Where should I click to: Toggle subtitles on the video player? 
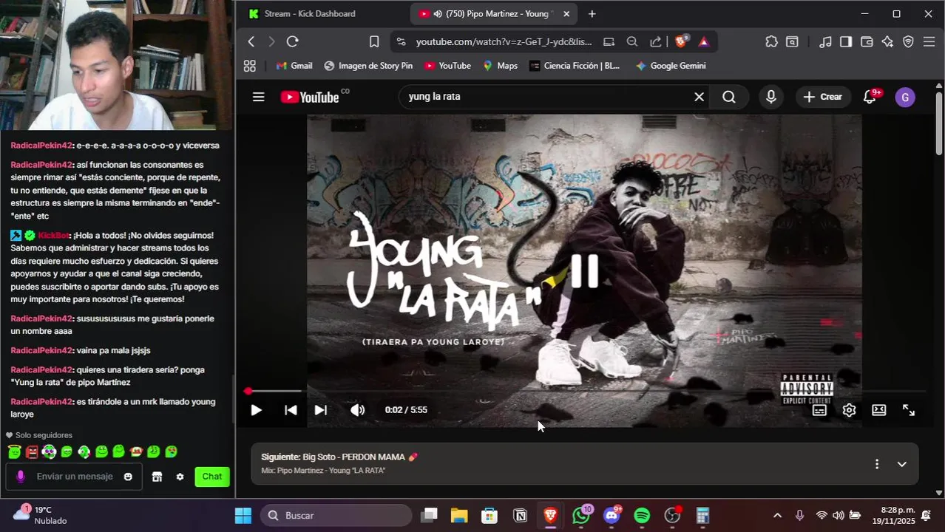[819, 410]
